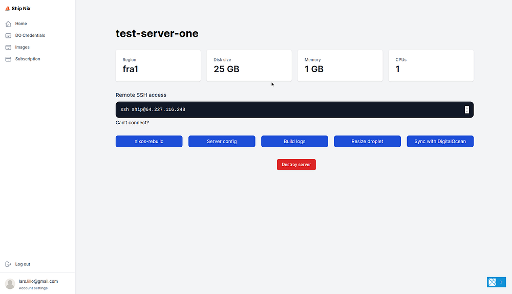Screen dimensions: 512x294
Task: Click the user avatar picture
Action: pyautogui.click(x=10, y=284)
